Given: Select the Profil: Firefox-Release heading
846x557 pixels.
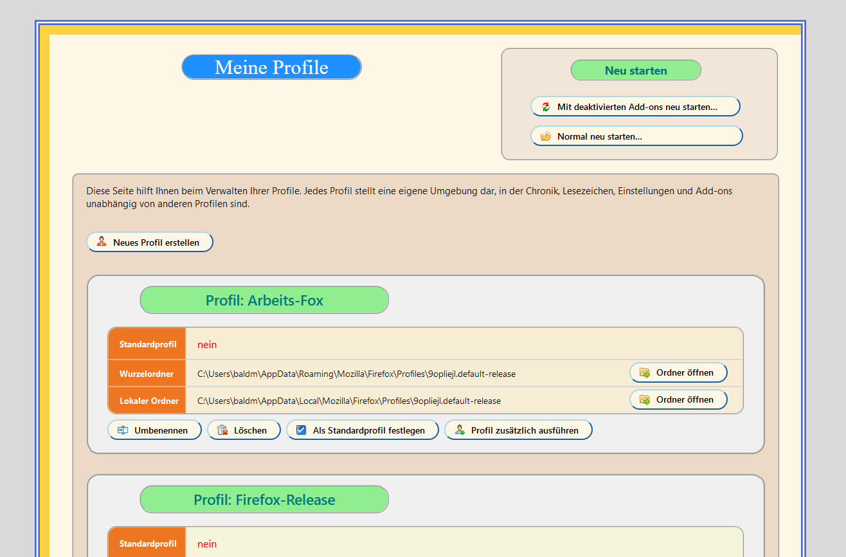Looking at the screenshot, I should tap(264, 500).
